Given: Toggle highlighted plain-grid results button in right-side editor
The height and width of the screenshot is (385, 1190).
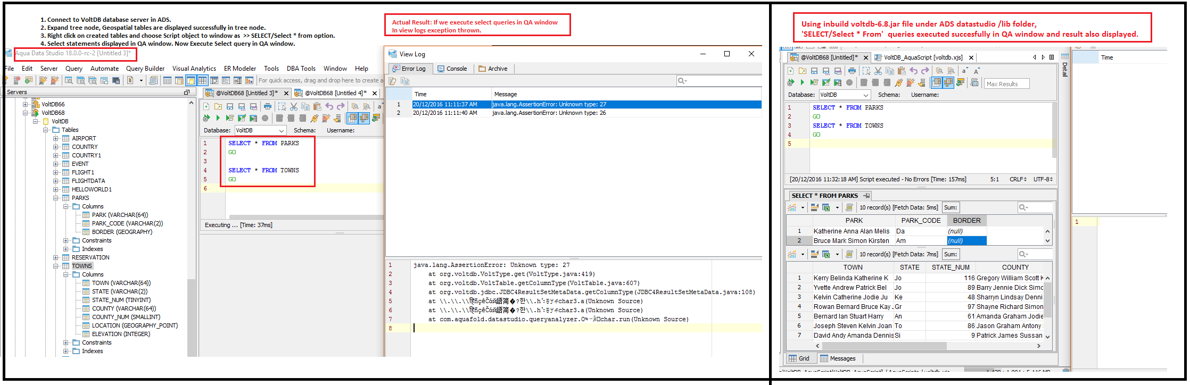Looking at the screenshot, I should pos(937,82).
